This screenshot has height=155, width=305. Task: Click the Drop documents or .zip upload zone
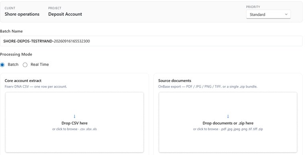[x=228, y=122]
